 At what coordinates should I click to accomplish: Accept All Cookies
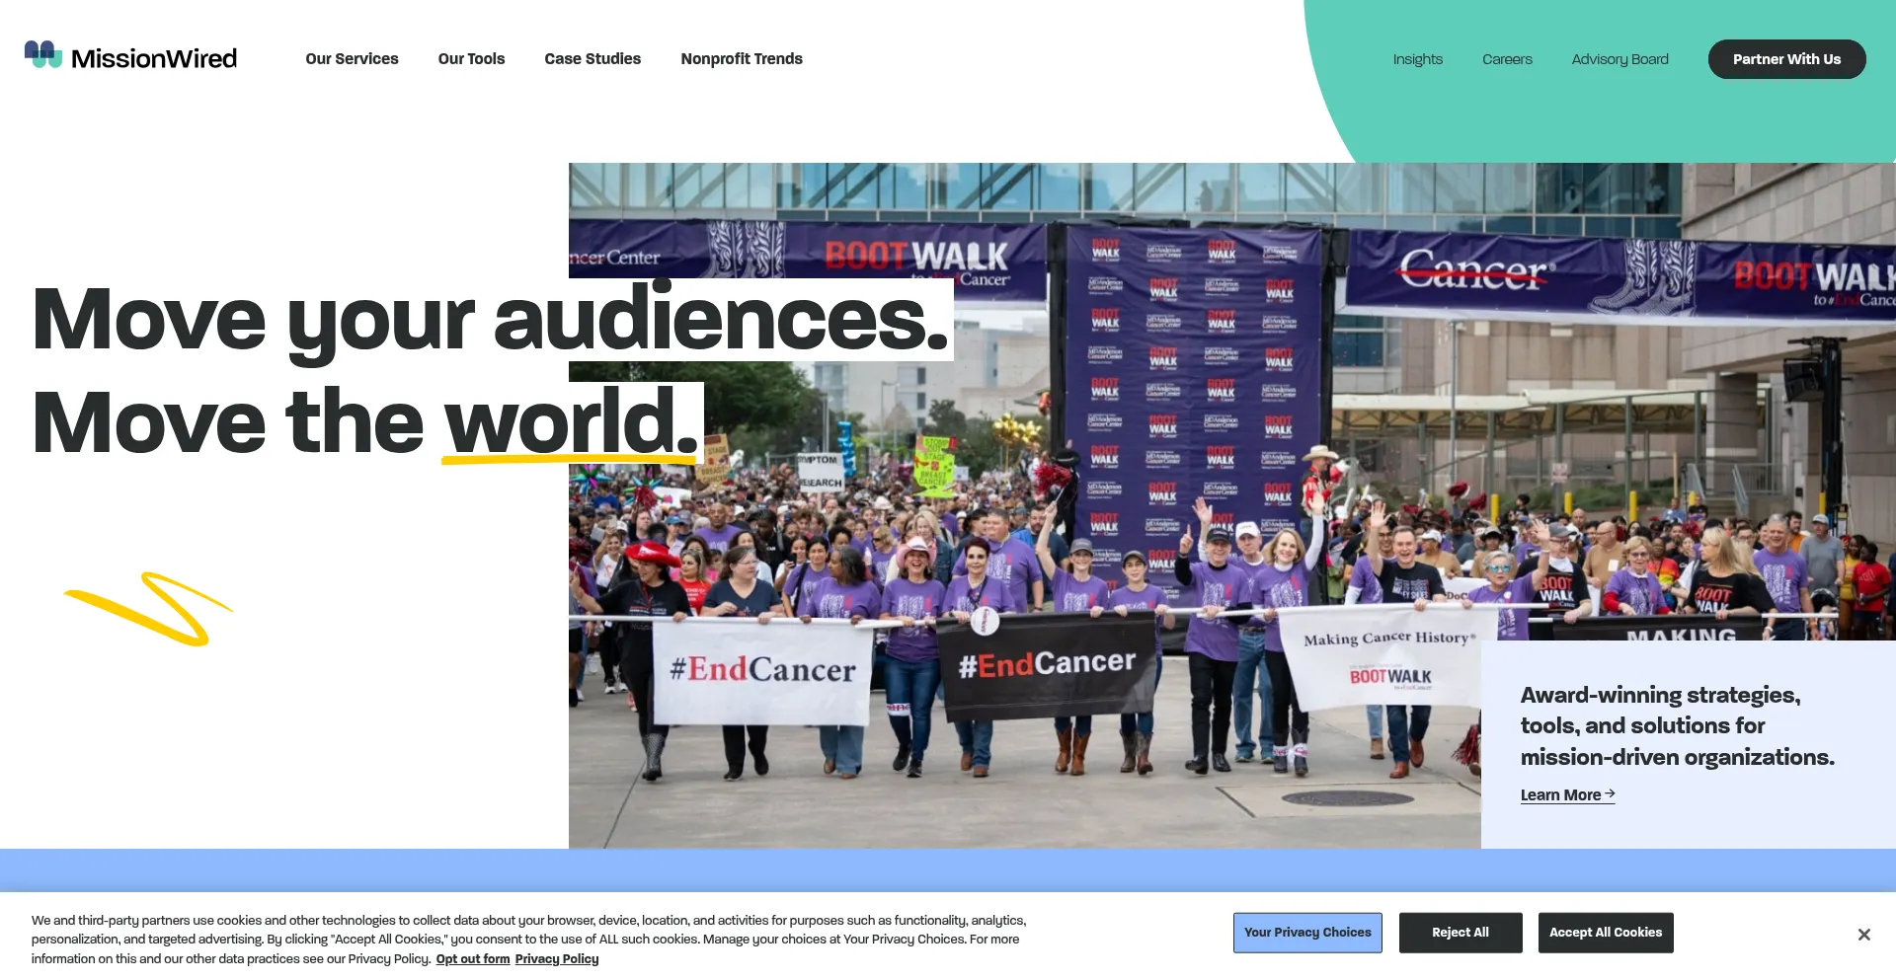pos(1605,932)
